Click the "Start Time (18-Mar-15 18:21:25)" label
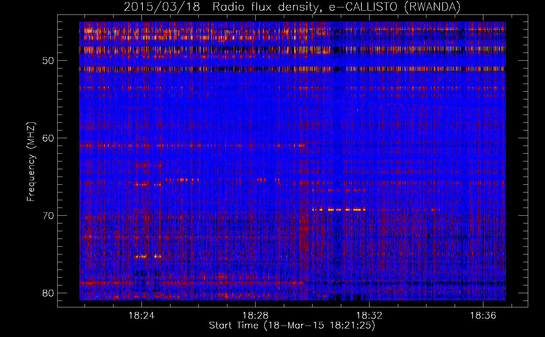This screenshot has height=337, width=545. 292,326
